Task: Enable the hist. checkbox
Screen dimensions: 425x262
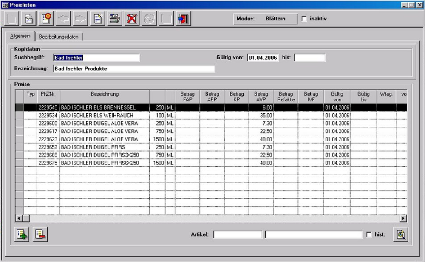Action: pos(369,234)
